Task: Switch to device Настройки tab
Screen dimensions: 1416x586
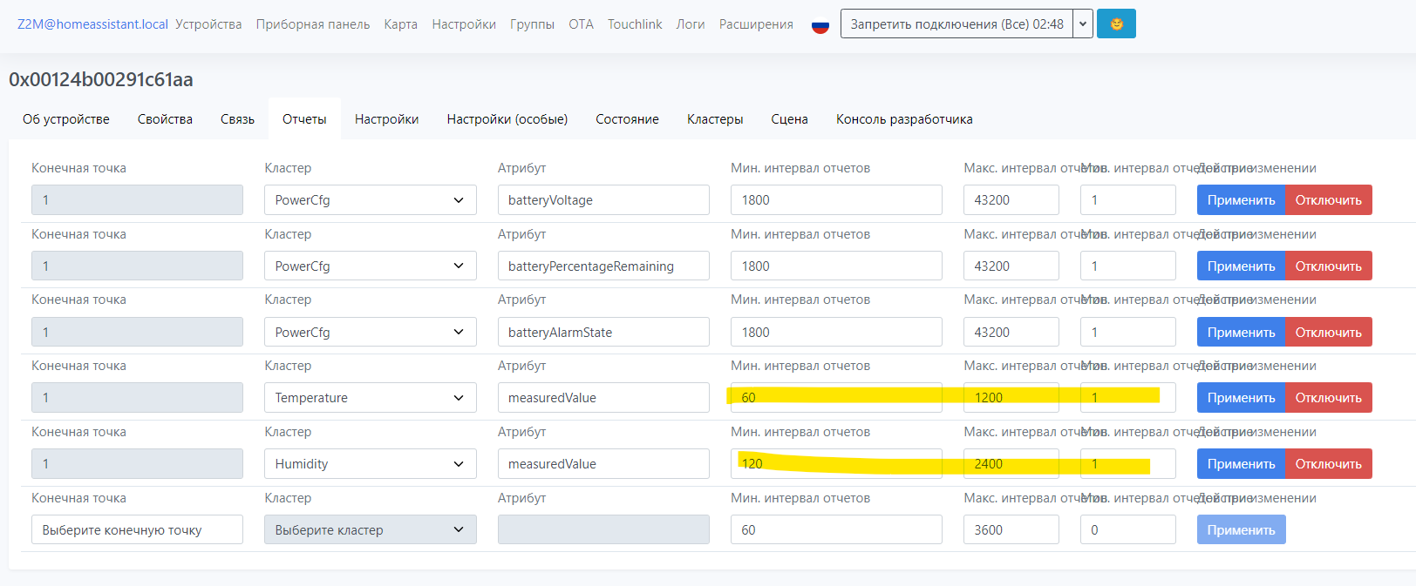Action: click(386, 119)
